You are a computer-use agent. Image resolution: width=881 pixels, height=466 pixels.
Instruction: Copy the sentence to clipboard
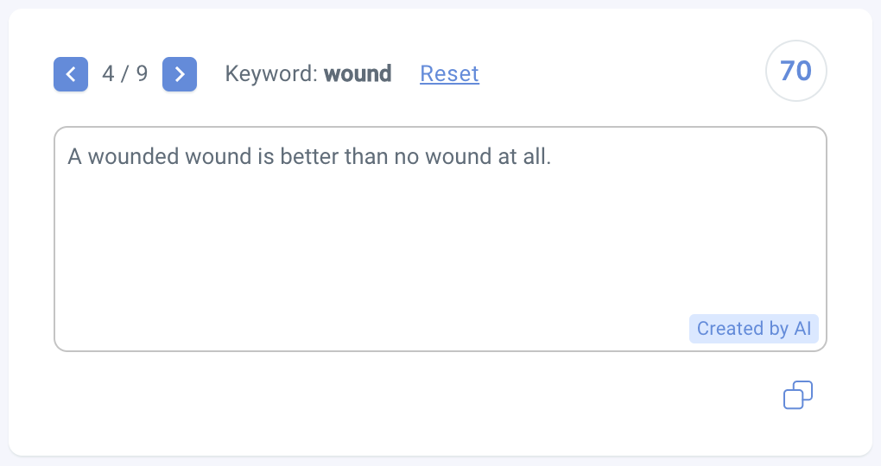(x=798, y=395)
